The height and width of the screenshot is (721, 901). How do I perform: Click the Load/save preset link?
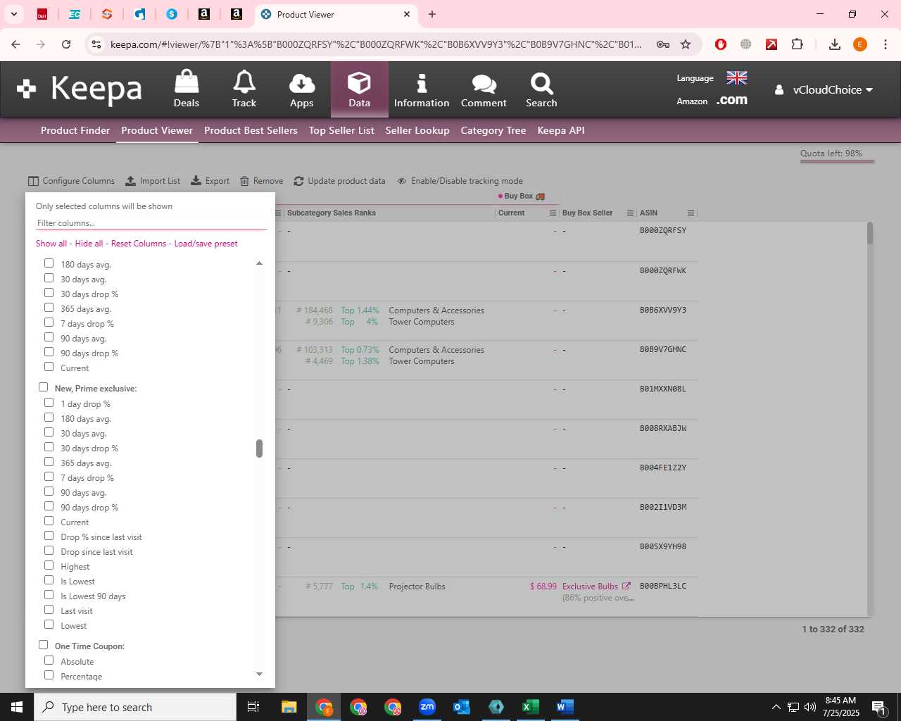[206, 244]
